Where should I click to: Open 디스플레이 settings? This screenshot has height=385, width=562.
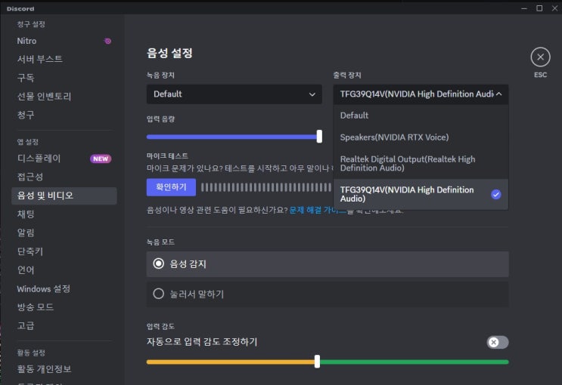point(64,158)
